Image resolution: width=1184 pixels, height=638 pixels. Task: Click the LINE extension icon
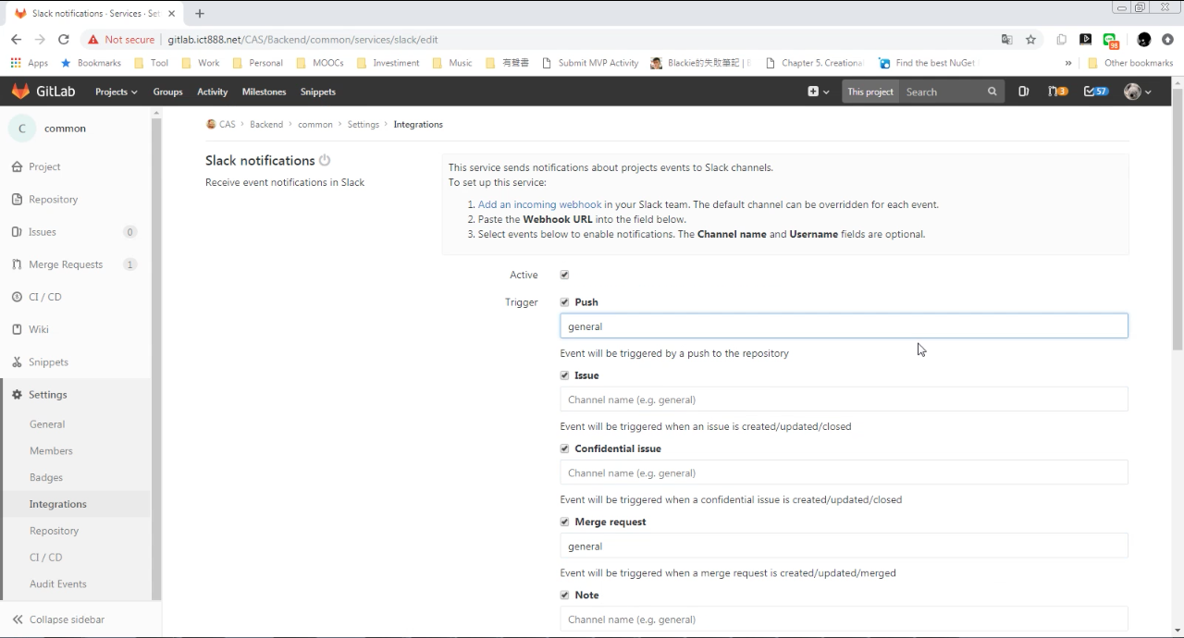click(x=1111, y=41)
